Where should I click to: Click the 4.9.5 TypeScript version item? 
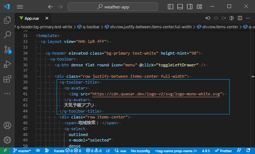point(206,151)
